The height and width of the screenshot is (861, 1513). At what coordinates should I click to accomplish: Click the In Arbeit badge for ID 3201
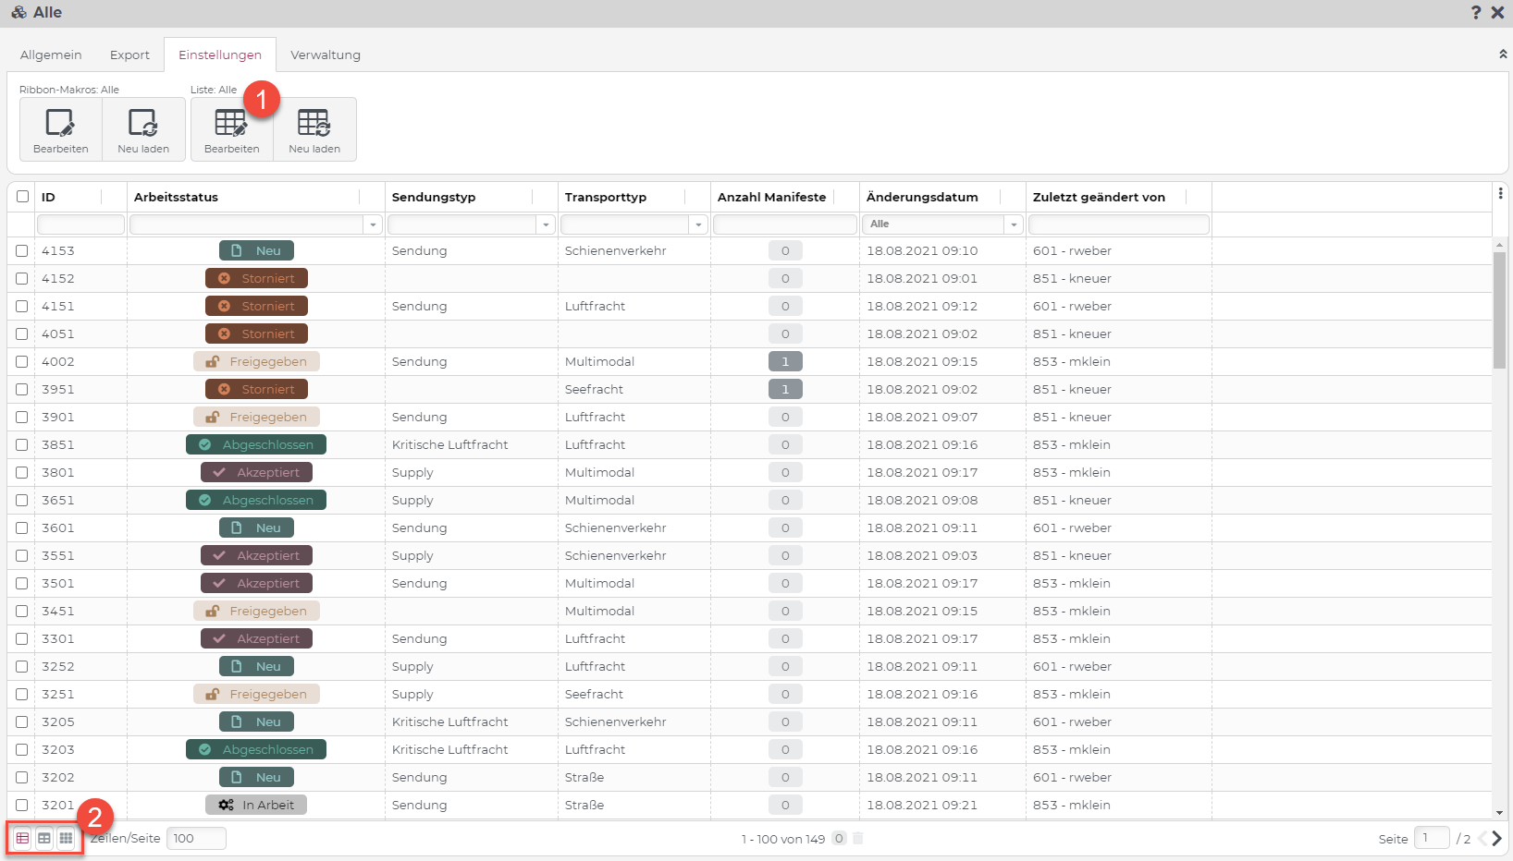[256, 805]
